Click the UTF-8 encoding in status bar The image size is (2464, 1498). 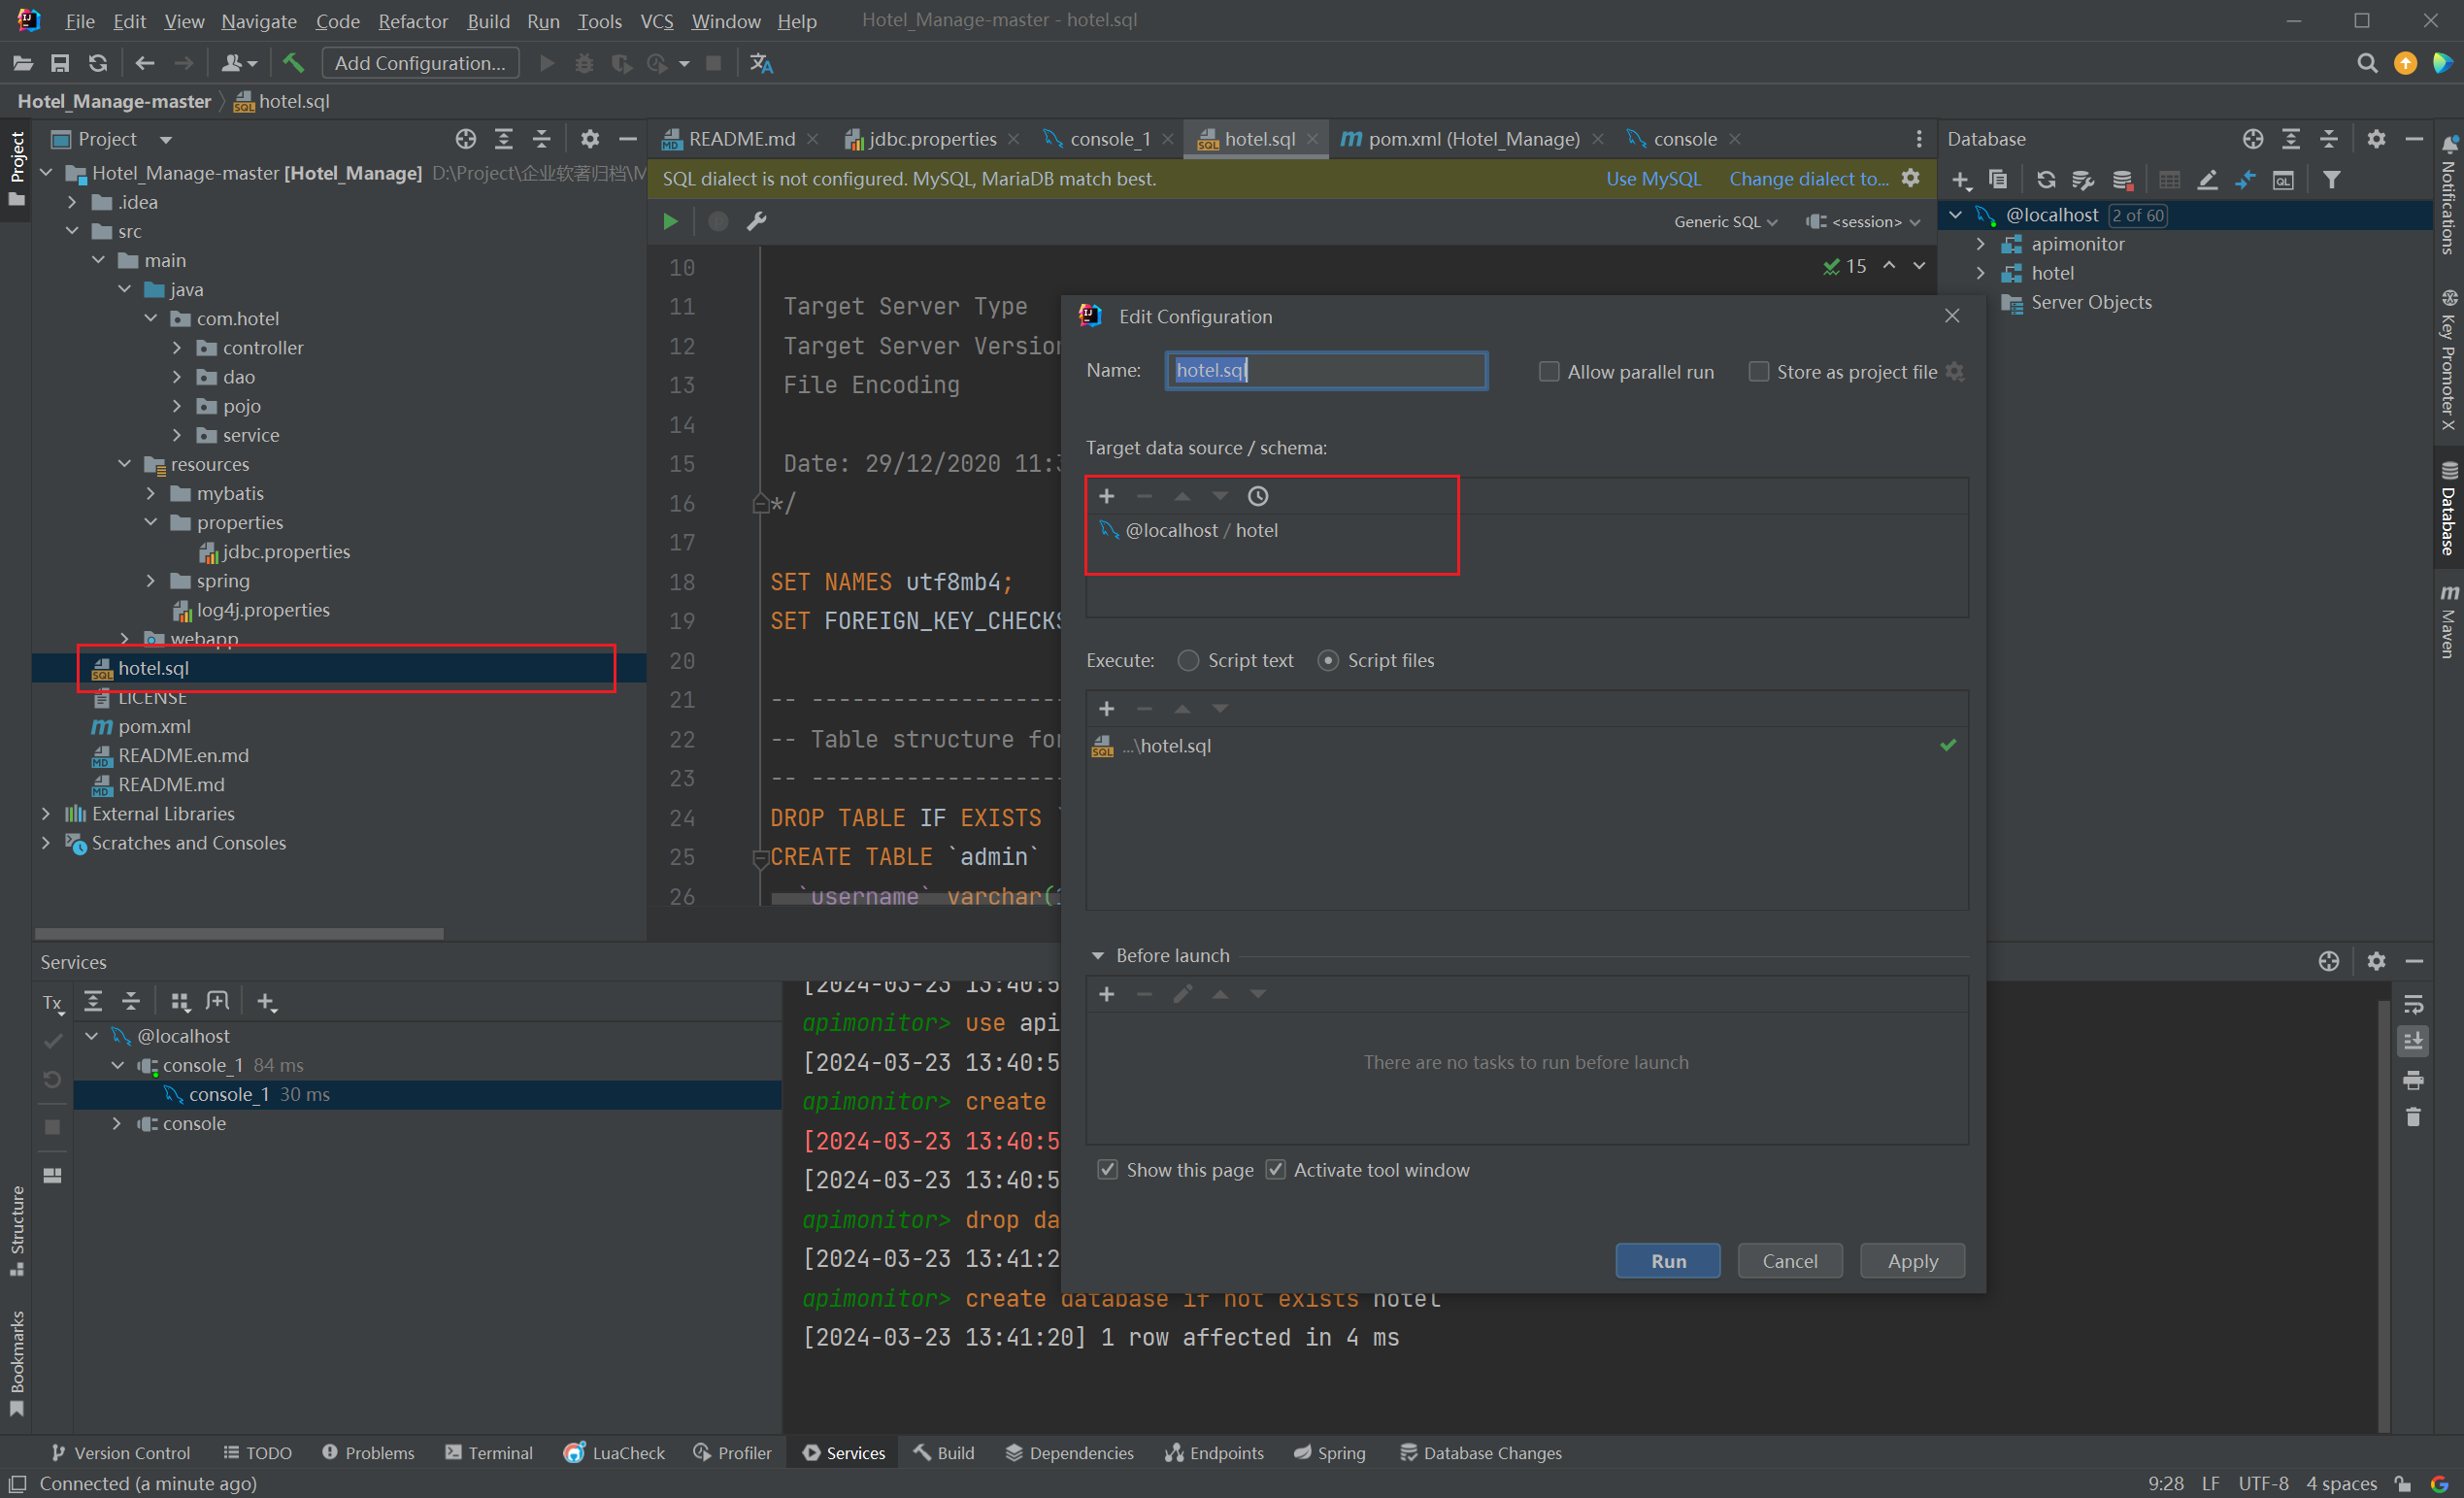point(2263,1483)
